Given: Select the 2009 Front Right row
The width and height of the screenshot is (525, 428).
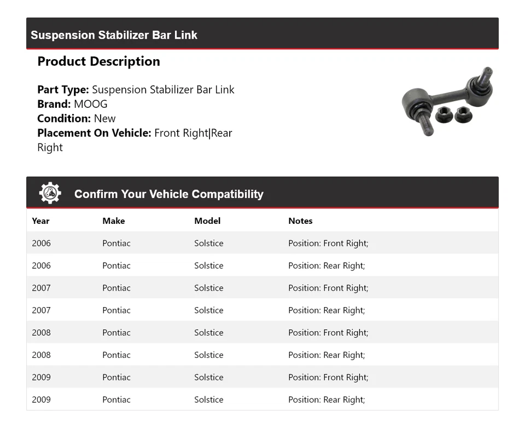Looking at the screenshot, I should (262, 378).
